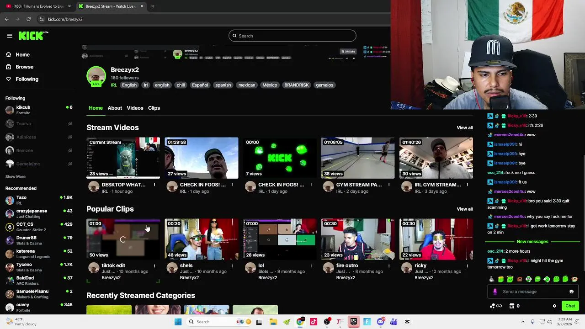Open options menu for tiktok edit clip
This screenshot has height=329, width=585.
click(154, 265)
